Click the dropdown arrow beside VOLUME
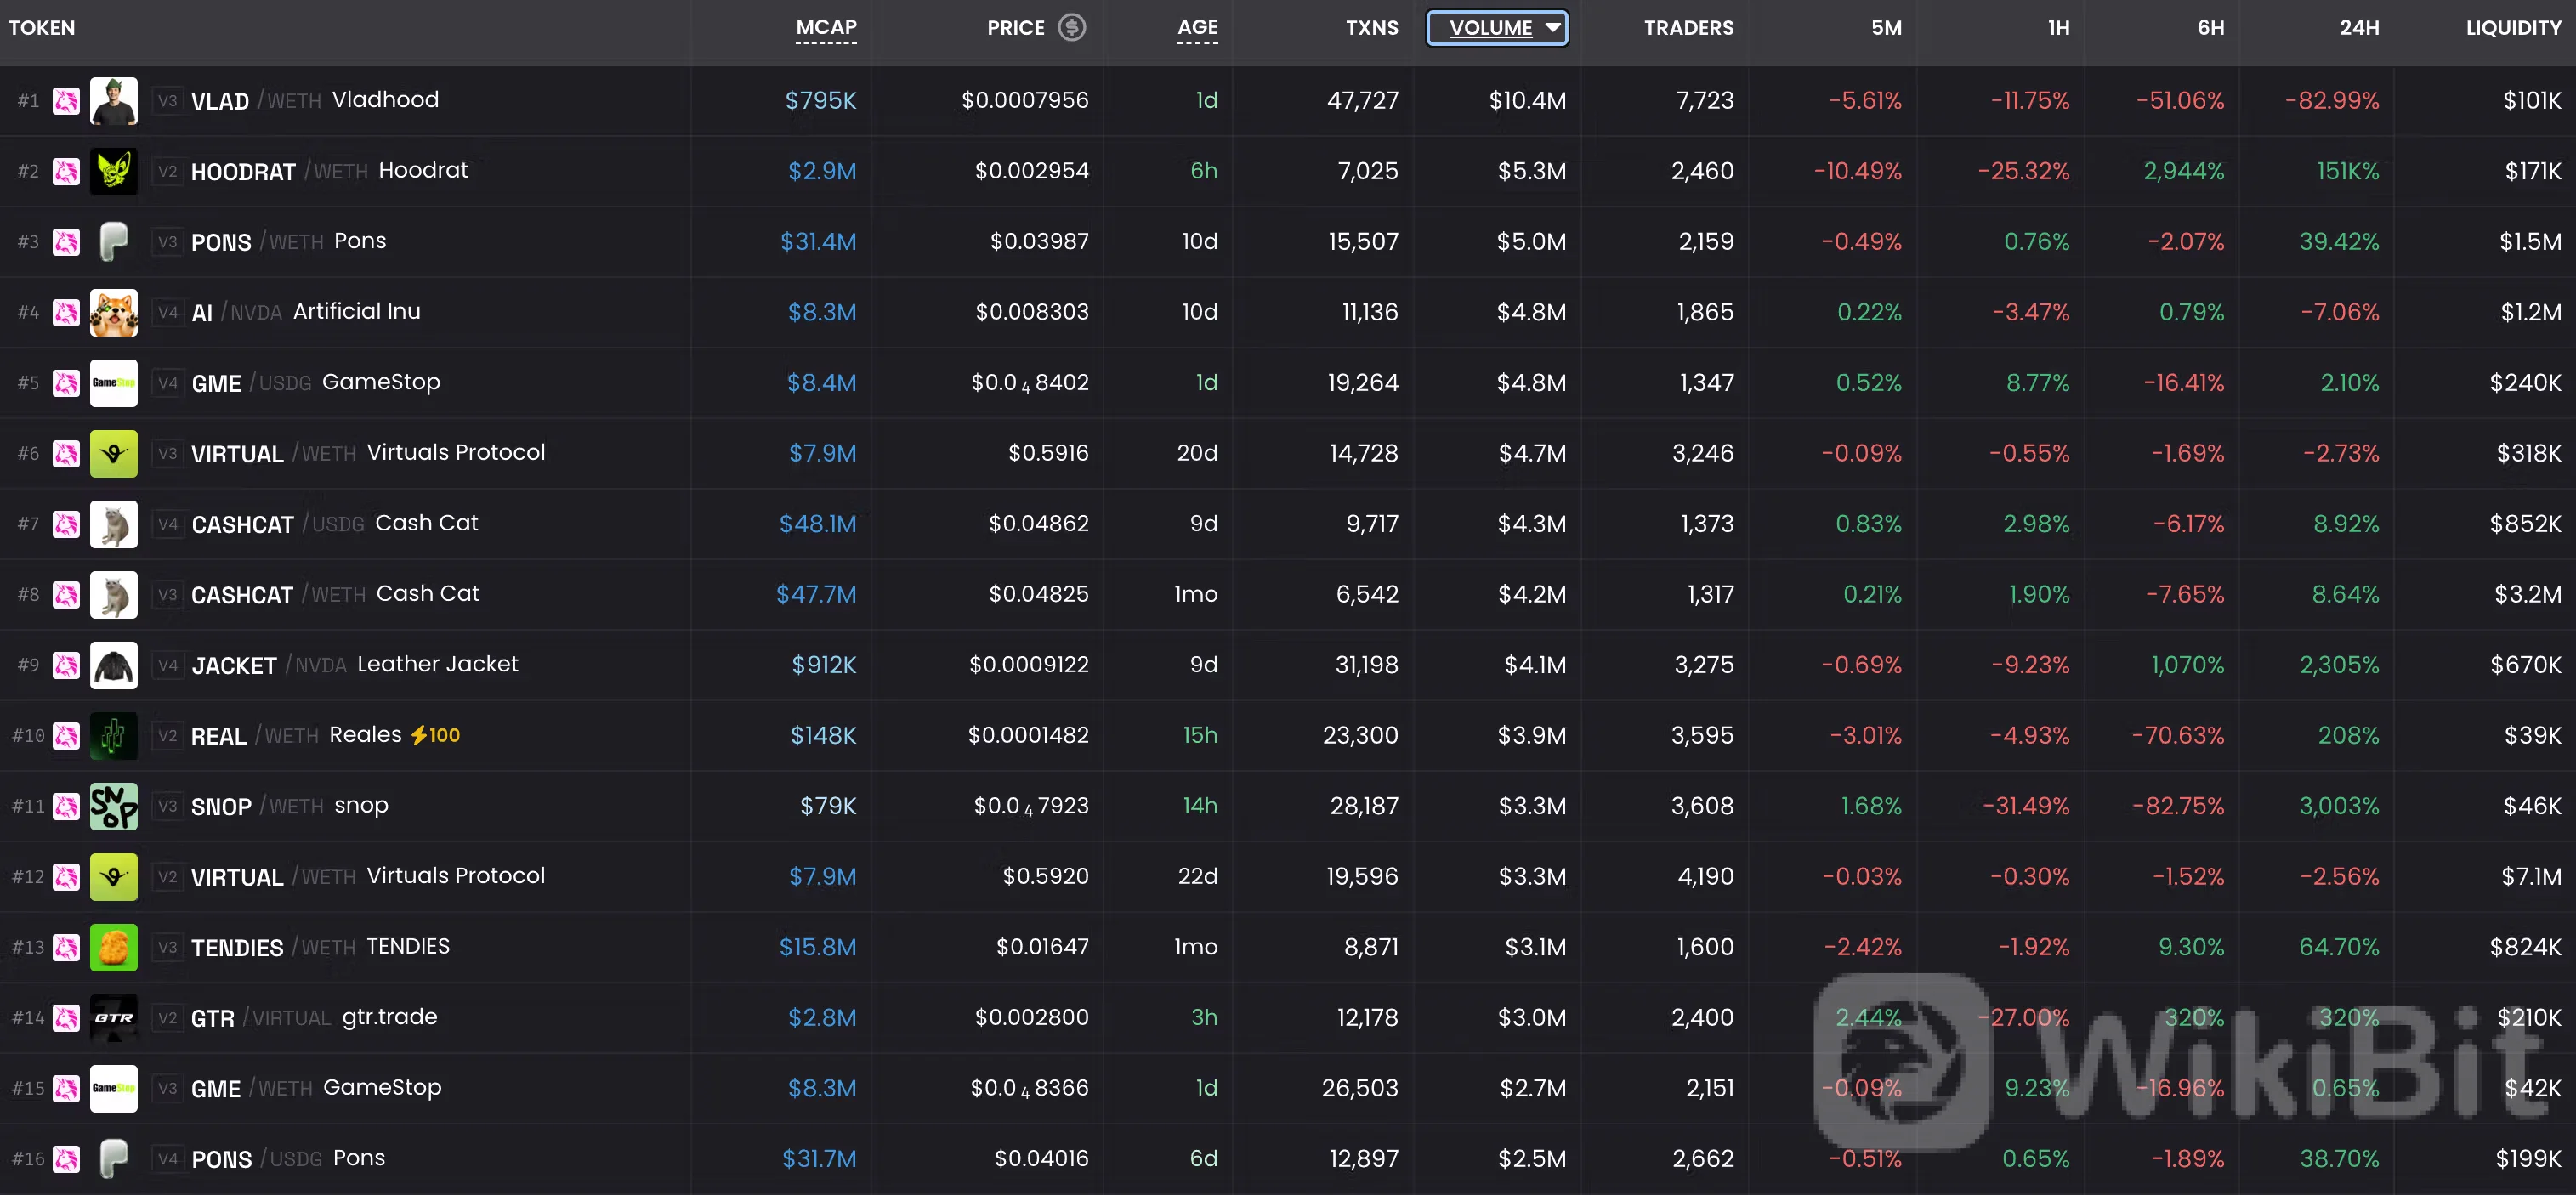 [x=1552, y=27]
